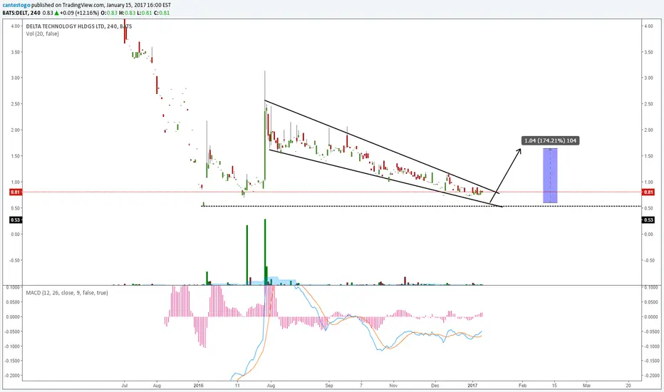664x392 pixels.
Task: Click the Sep label on the time axis
Action: (329, 386)
